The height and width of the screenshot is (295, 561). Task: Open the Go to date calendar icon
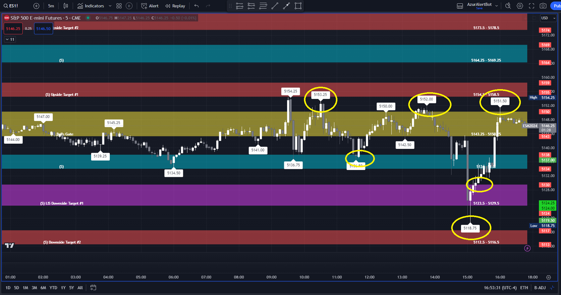[x=93, y=288]
